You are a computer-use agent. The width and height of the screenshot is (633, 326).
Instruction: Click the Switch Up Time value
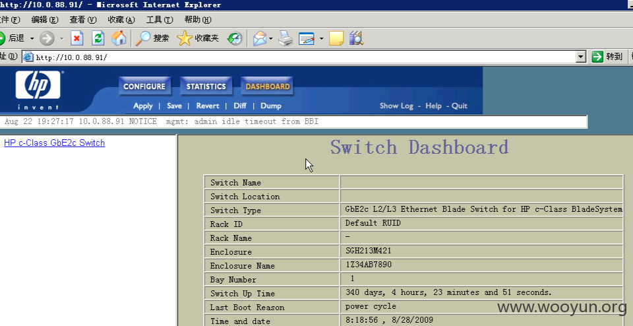[448, 292]
